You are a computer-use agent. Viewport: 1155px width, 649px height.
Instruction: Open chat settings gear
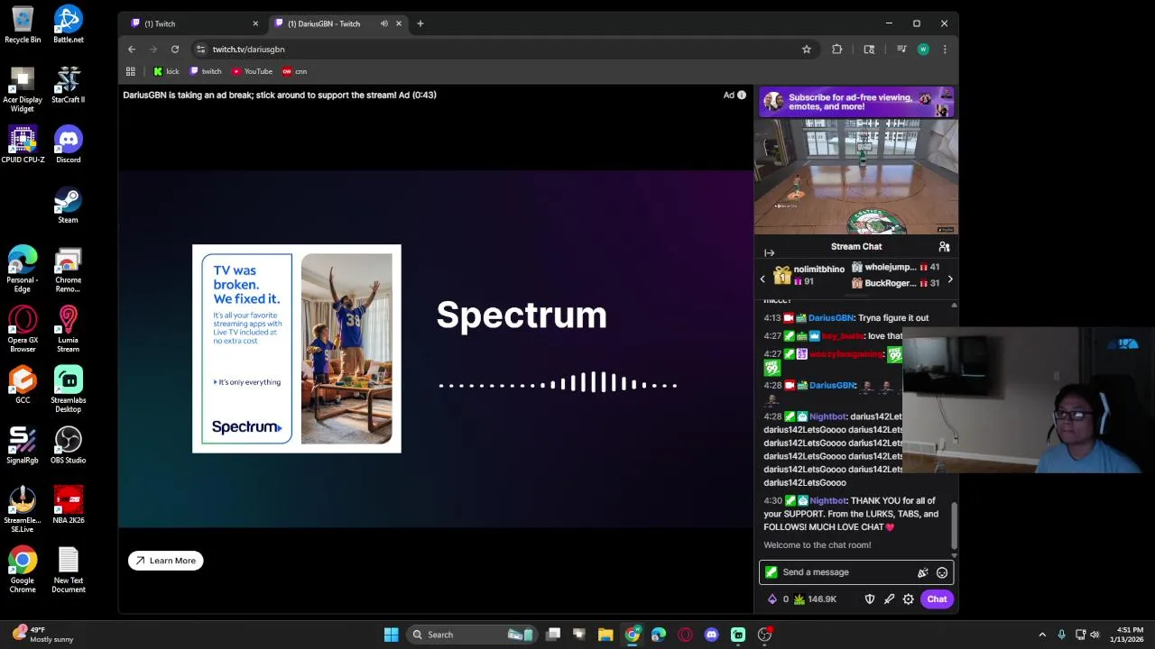pyautogui.click(x=909, y=599)
